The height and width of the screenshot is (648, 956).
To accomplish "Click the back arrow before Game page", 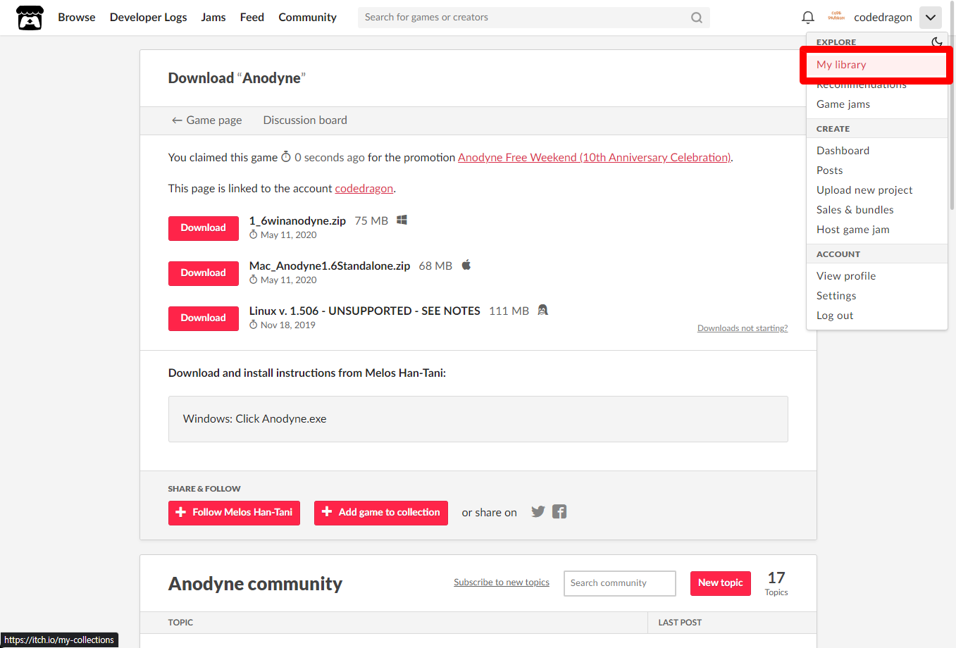I will (x=177, y=120).
